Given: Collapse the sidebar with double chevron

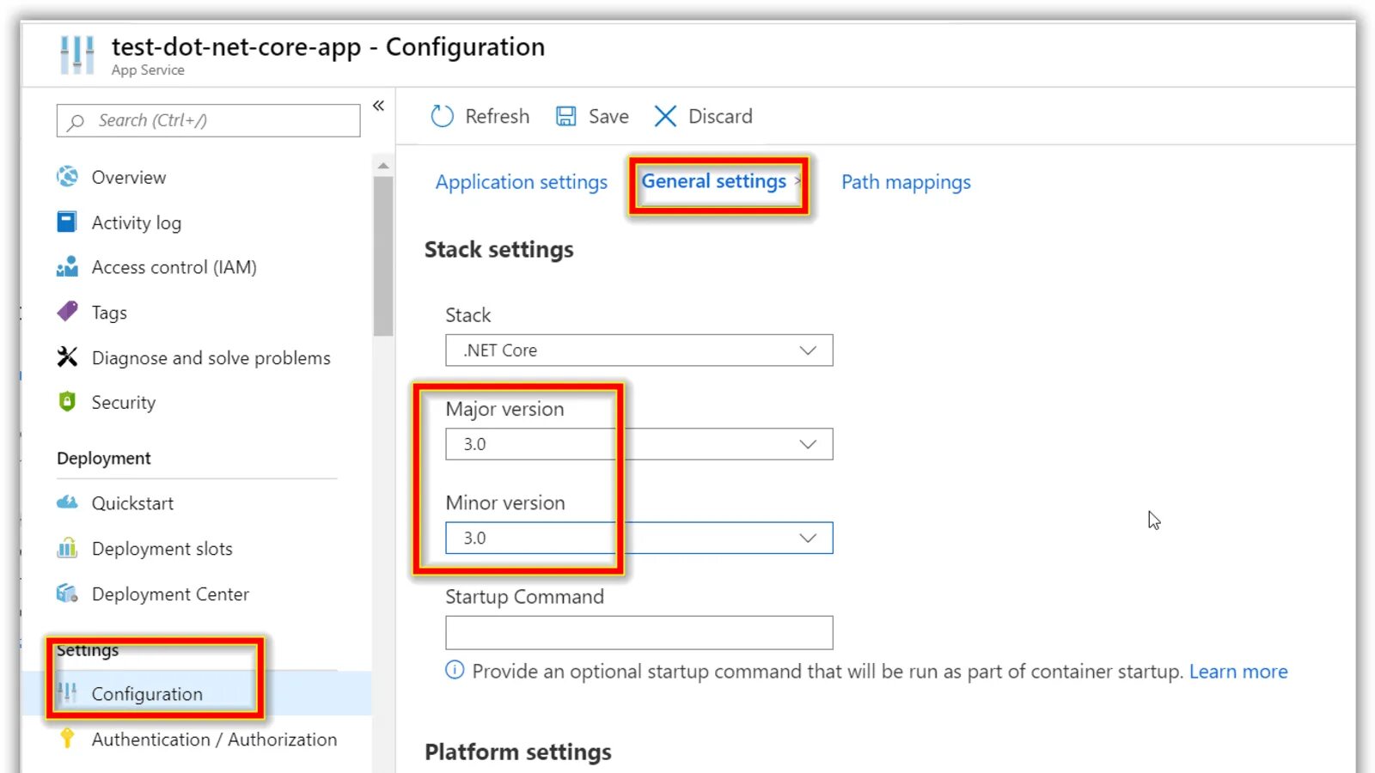Looking at the screenshot, I should 378,106.
